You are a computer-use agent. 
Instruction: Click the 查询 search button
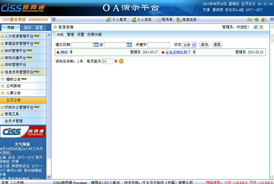coord(204,45)
